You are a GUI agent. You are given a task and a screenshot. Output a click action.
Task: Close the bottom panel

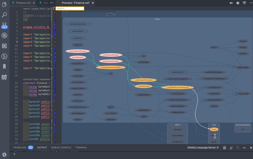tap(251, 148)
